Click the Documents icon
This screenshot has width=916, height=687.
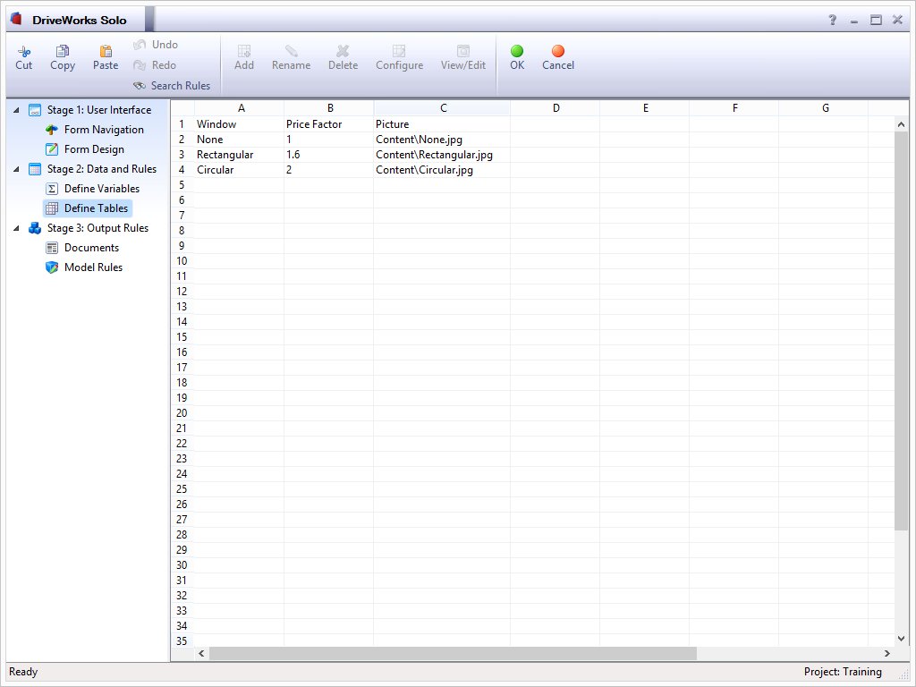pyautogui.click(x=52, y=248)
